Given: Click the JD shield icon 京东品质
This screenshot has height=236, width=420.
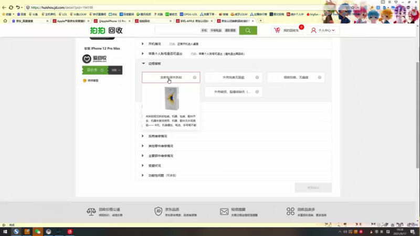Looking at the screenshot, I should (159, 211).
